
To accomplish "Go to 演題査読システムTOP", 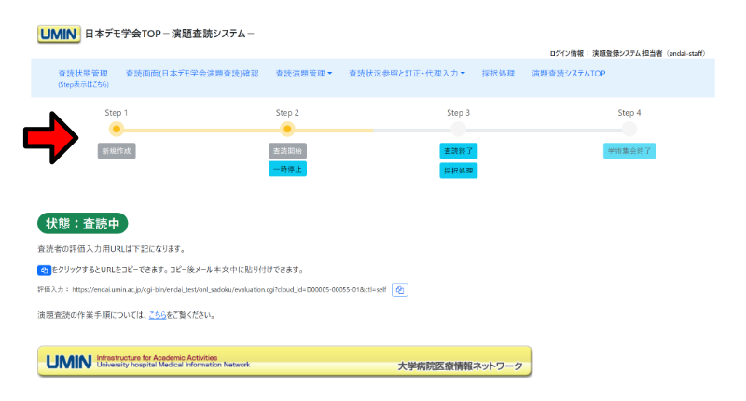I will (569, 74).
